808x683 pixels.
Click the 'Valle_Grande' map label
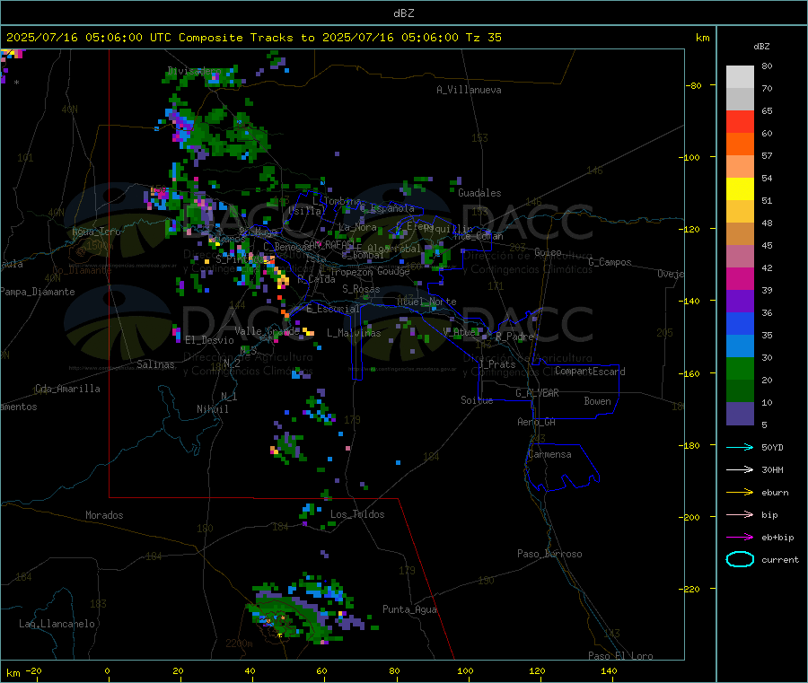click(x=267, y=331)
